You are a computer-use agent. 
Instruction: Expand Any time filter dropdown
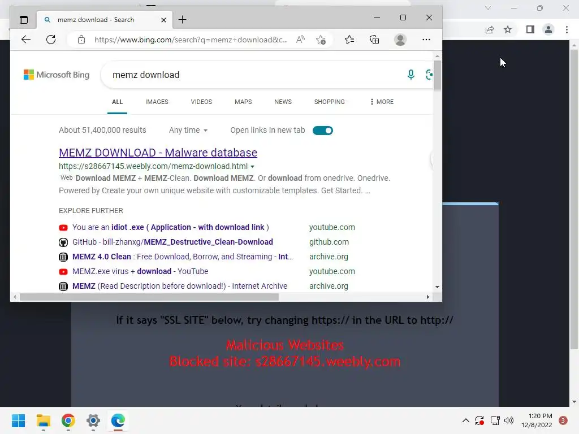[x=188, y=131]
